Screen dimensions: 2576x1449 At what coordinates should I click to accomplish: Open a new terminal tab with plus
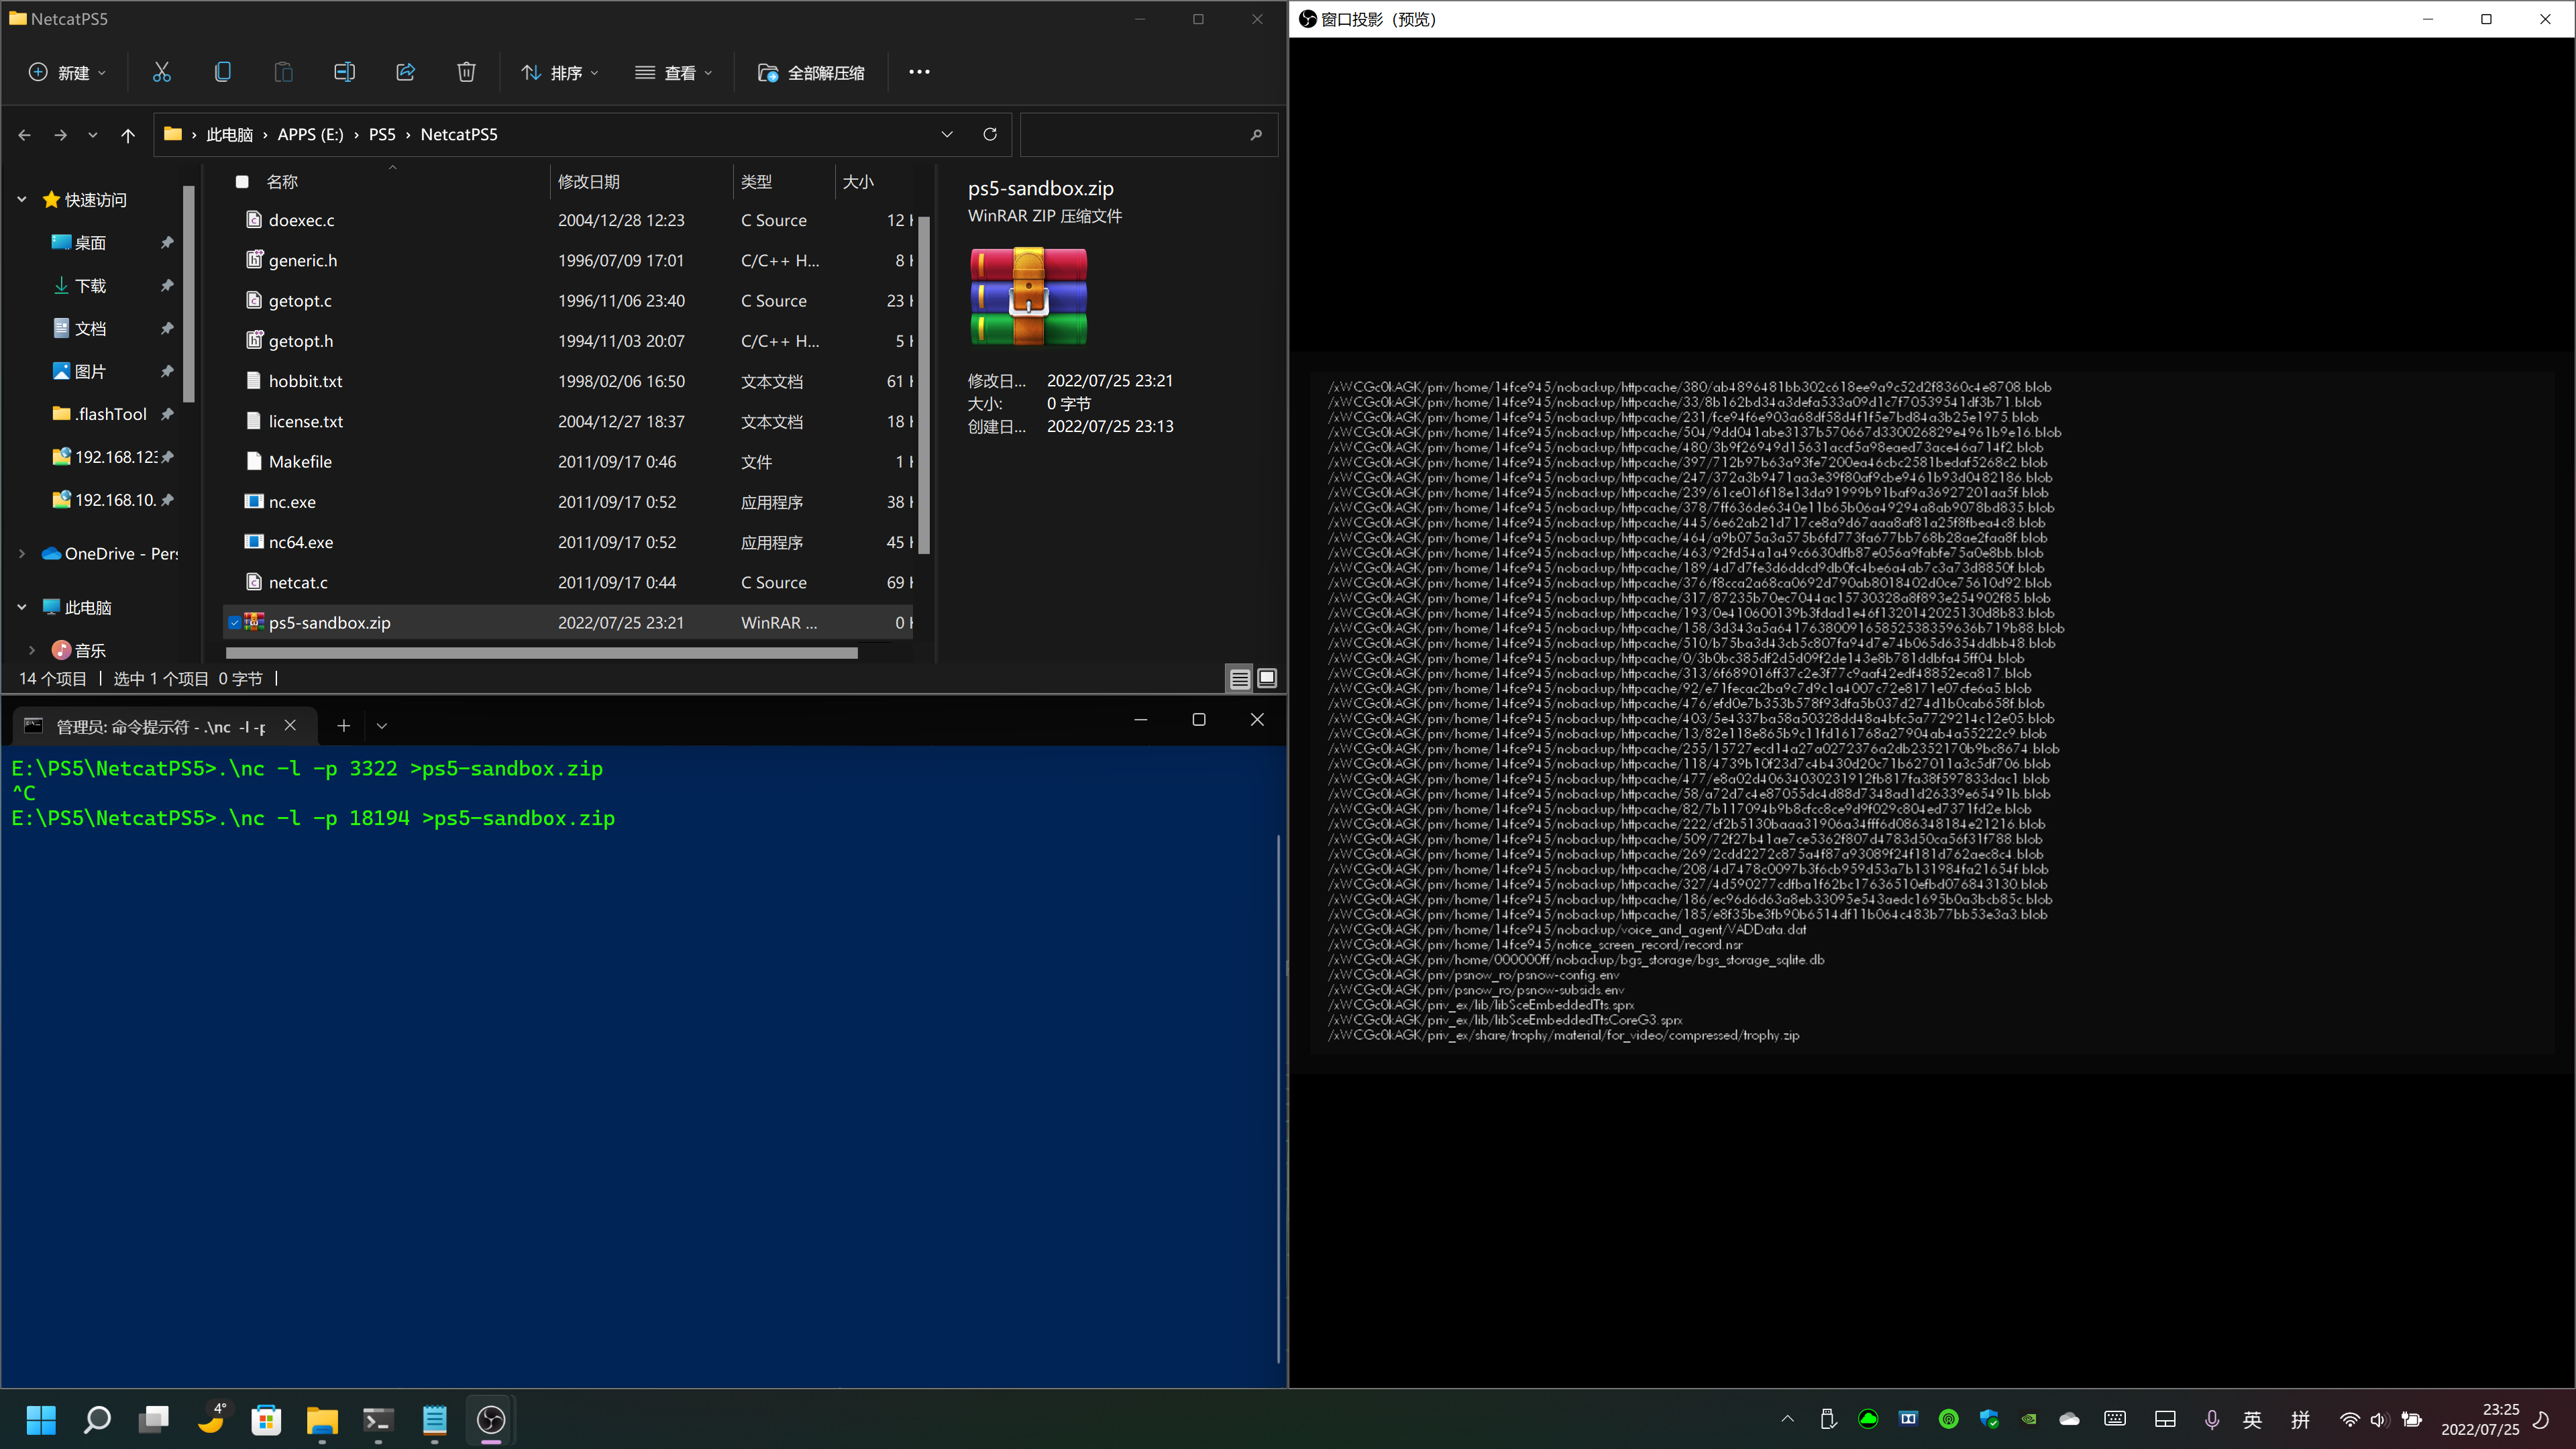[343, 726]
